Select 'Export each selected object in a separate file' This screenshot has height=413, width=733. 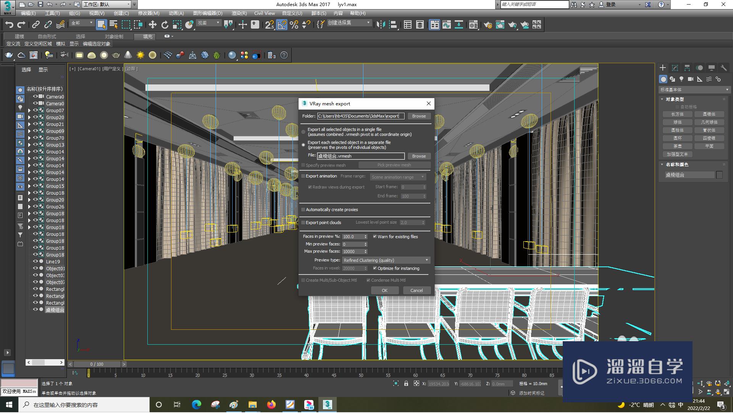[304, 145]
